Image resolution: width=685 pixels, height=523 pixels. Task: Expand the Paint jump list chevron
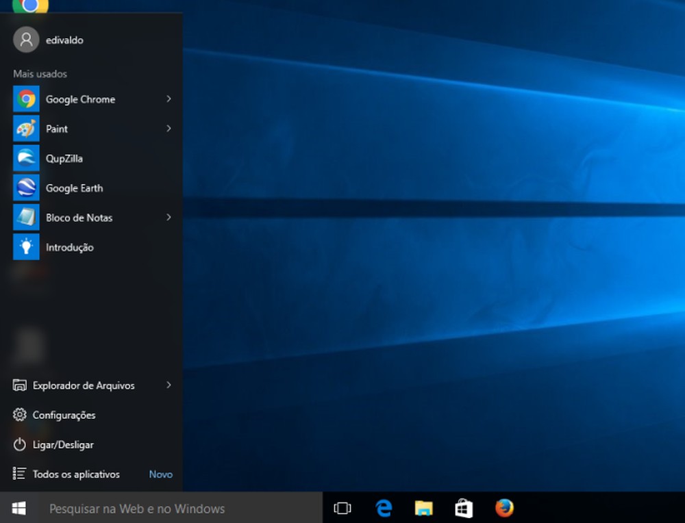pos(169,129)
